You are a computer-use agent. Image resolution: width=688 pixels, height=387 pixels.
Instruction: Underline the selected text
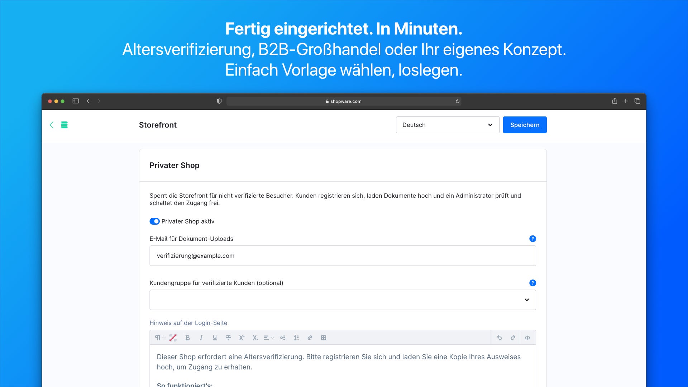coord(215,337)
